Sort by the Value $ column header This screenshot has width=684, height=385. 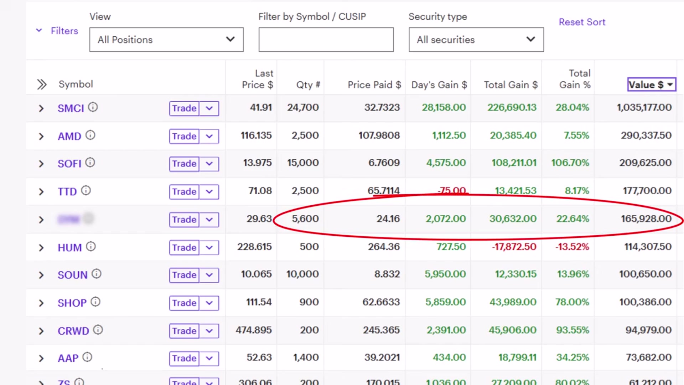tap(652, 84)
